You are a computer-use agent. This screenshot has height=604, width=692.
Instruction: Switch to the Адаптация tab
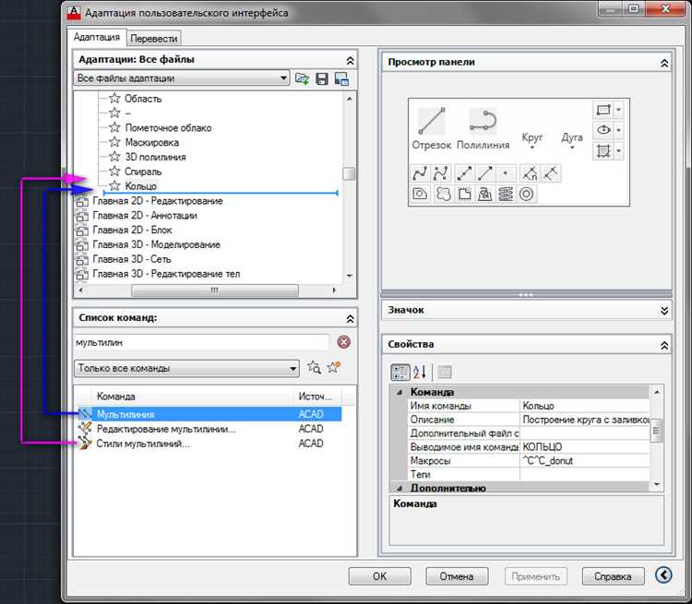(97, 37)
